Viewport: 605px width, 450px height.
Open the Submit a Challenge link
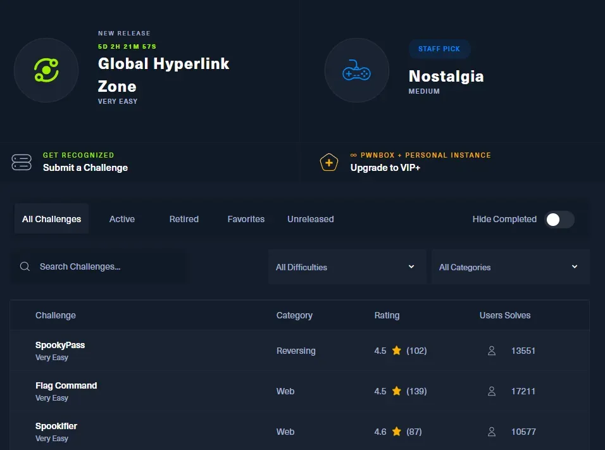pos(85,168)
